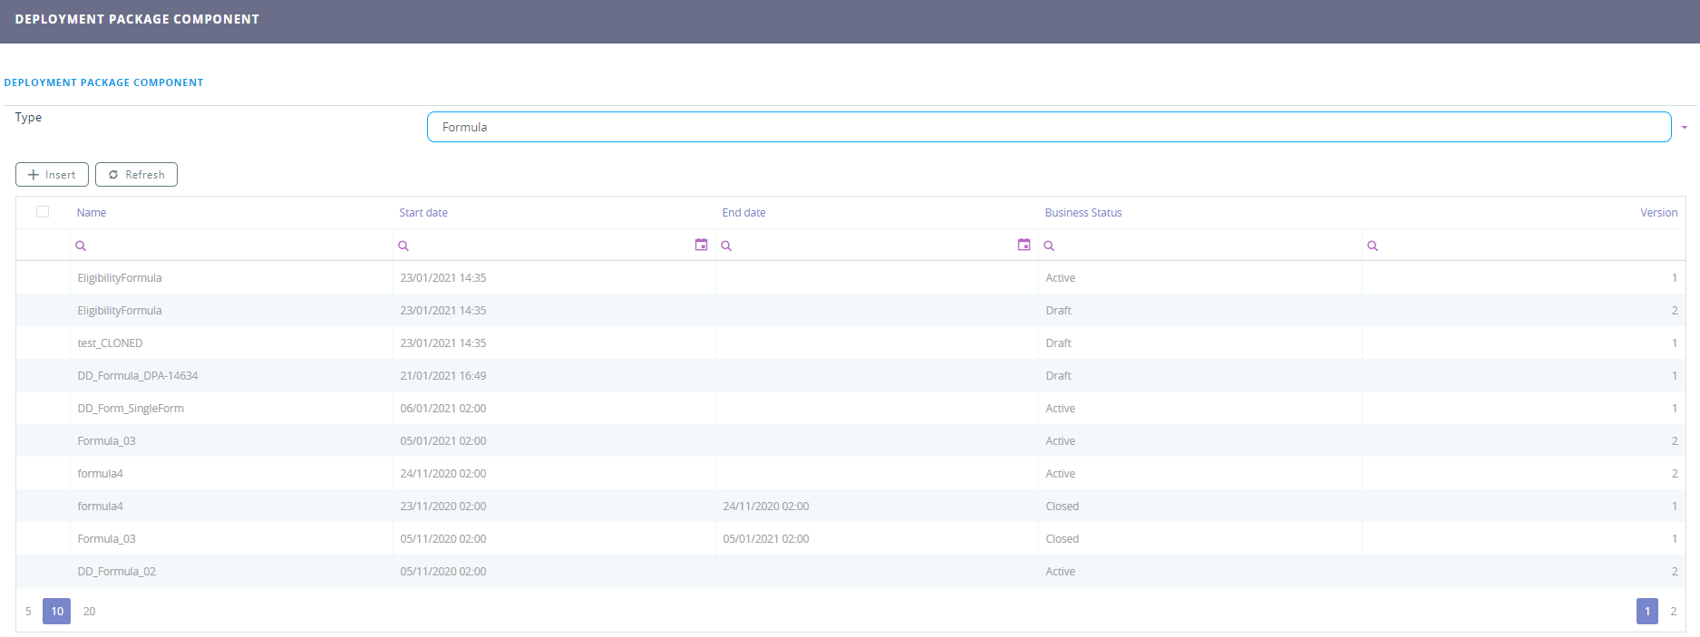The image size is (1700, 637).
Task: Open the Start date calendar picker
Action: tap(701, 245)
